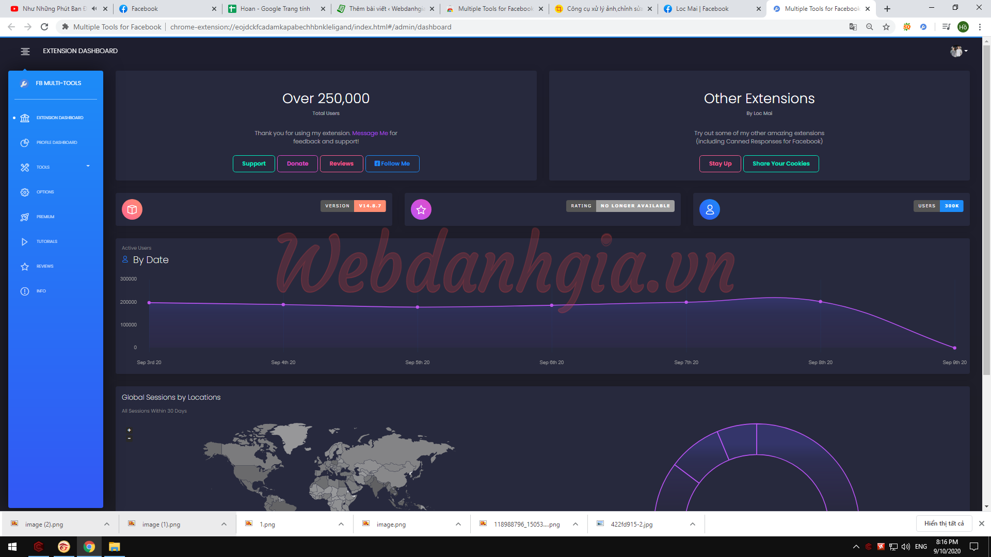The width and height of the screenshot is (991, 557).
Task: Open the avatar dropdown at top right
Action: click(957, 51)
